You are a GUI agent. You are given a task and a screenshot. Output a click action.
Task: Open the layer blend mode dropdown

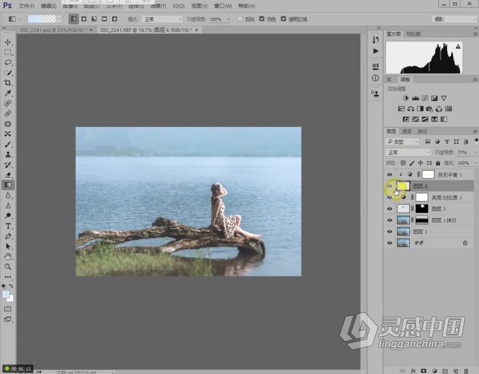pos(408,152)
